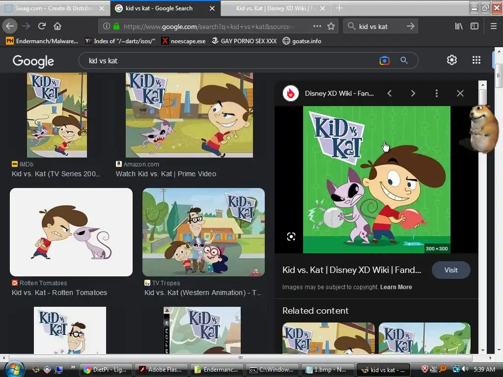Search by image with Google Lens camera icon

384,60
